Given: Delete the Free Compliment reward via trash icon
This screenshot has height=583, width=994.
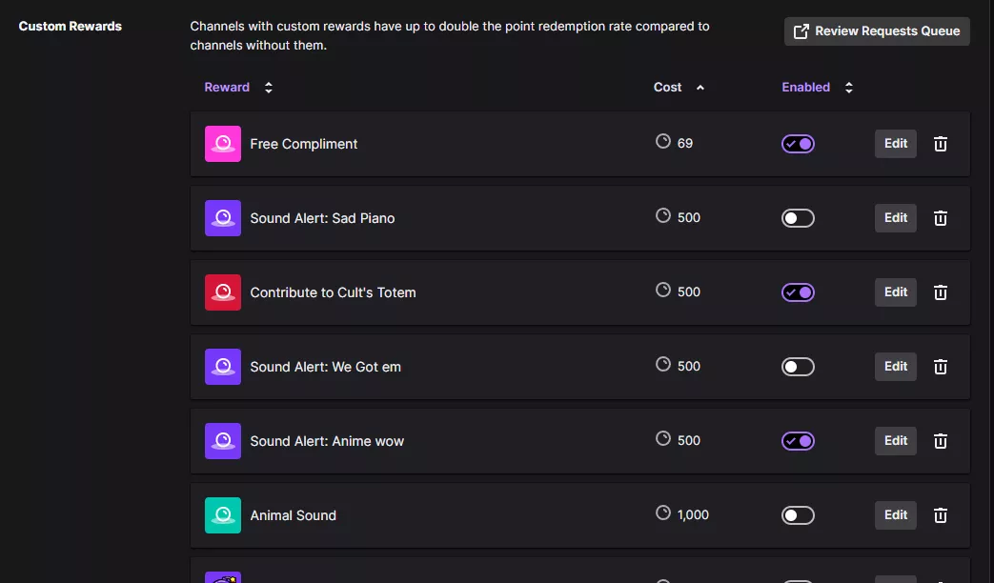Looking at the screenshot, I should tap(940, 144).
